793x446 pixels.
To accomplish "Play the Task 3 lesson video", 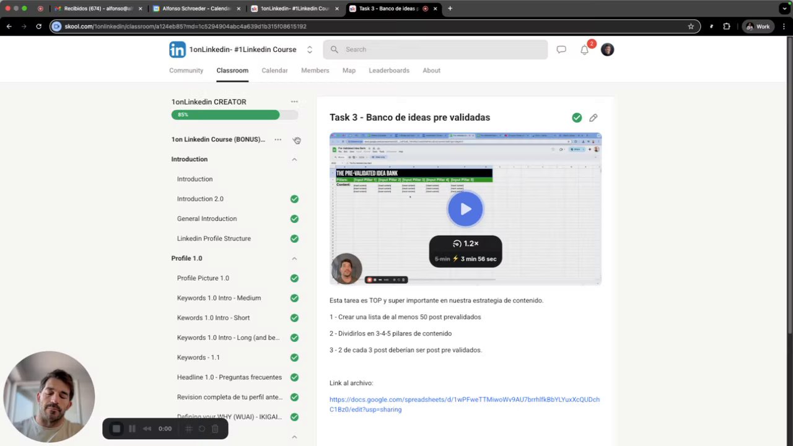I will pyautogui.click(x=465, y=209).
